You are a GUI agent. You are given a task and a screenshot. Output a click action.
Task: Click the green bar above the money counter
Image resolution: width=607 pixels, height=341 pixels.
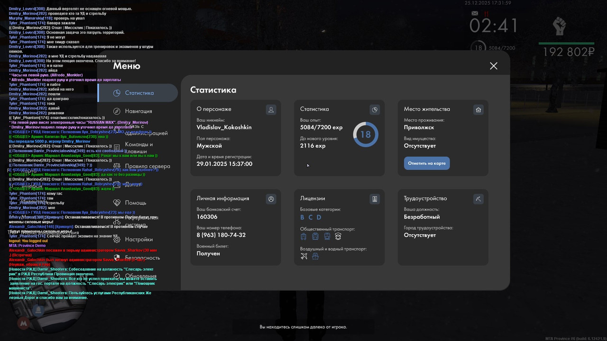point(567,43)
